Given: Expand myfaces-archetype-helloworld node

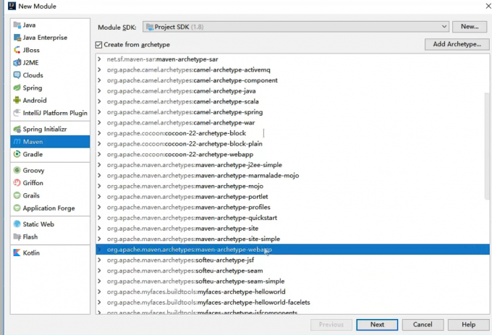Looking at the screenshot, I should pos(99,292).
